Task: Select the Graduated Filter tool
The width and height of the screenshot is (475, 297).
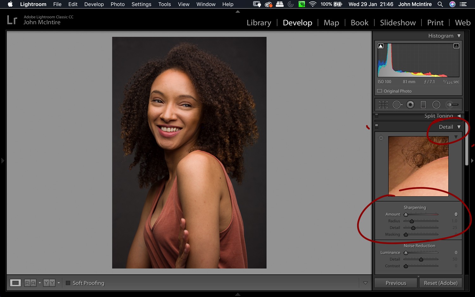Action: pyautogui.click(x=423, y=104)
